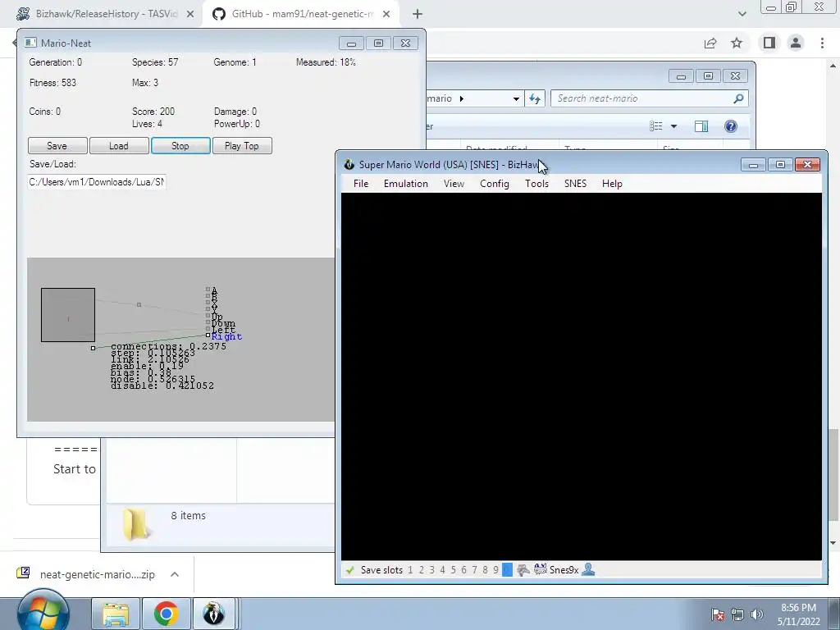Open Explorer help with the question mark icon
840x630 pixels.
731,126
